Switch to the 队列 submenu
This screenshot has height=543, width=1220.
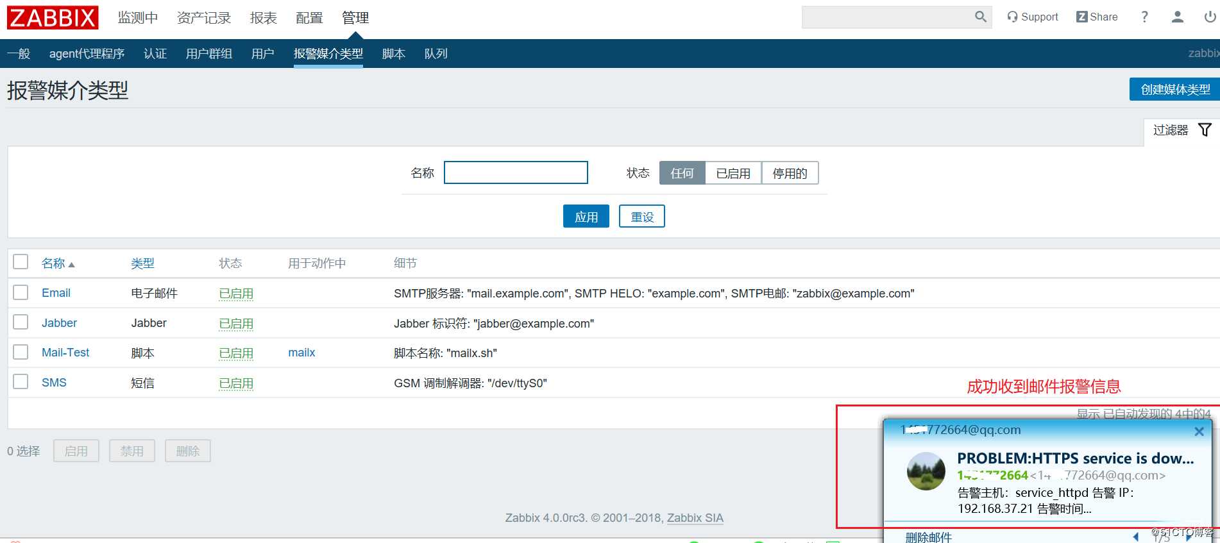(436, 54)
